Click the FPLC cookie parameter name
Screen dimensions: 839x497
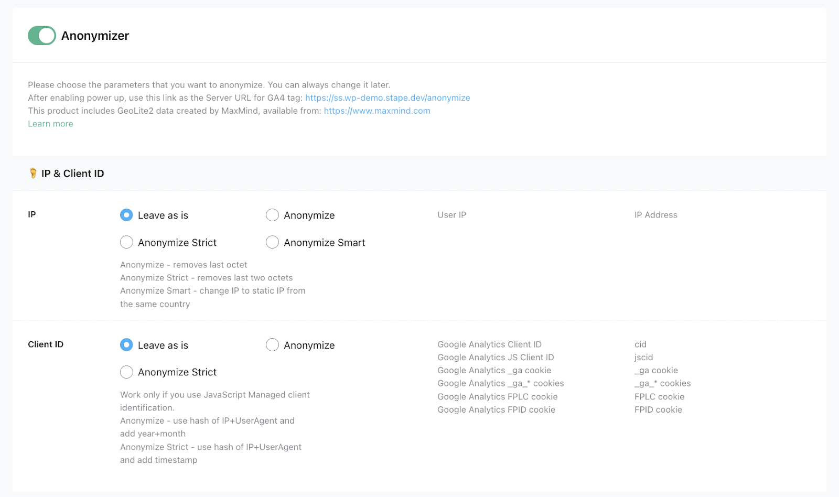[x=659, y=397]
